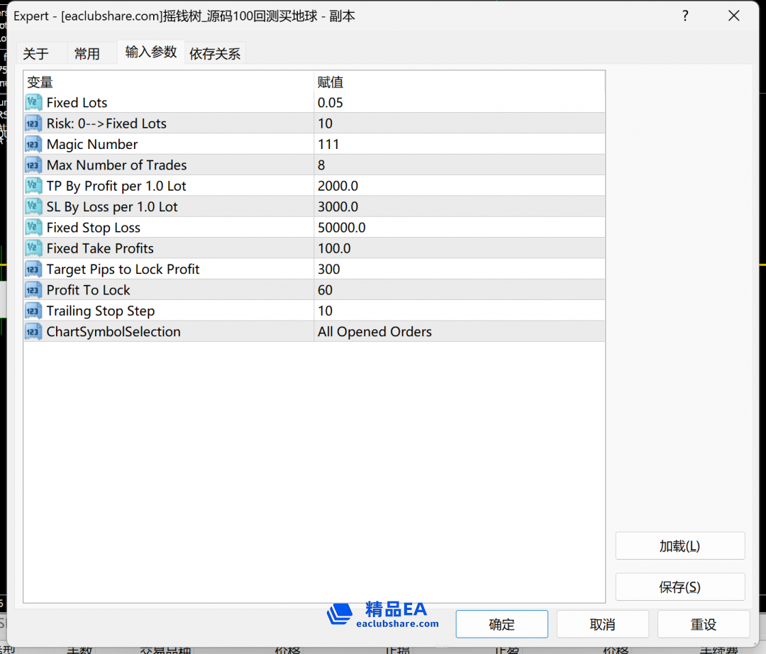Click the Profit To Lock row icon

click(x=34, y=290)
